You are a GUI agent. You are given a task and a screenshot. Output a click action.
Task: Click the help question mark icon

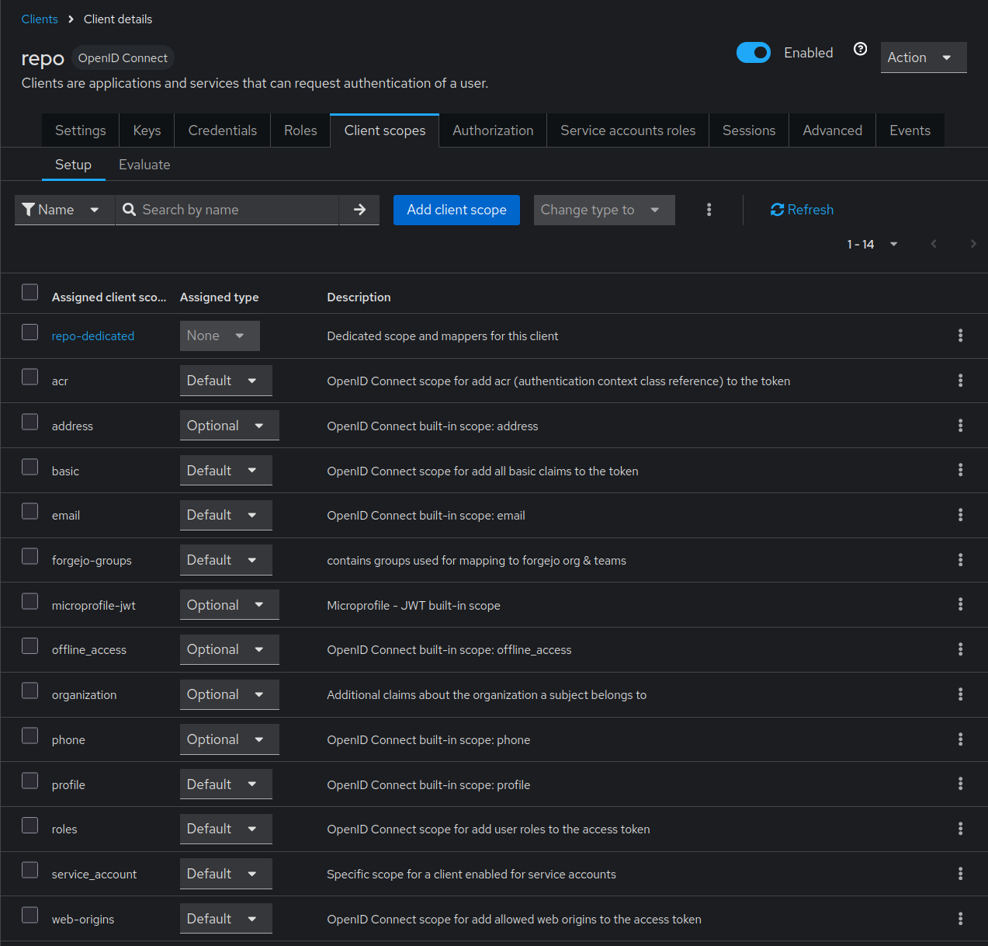point(860,49)
